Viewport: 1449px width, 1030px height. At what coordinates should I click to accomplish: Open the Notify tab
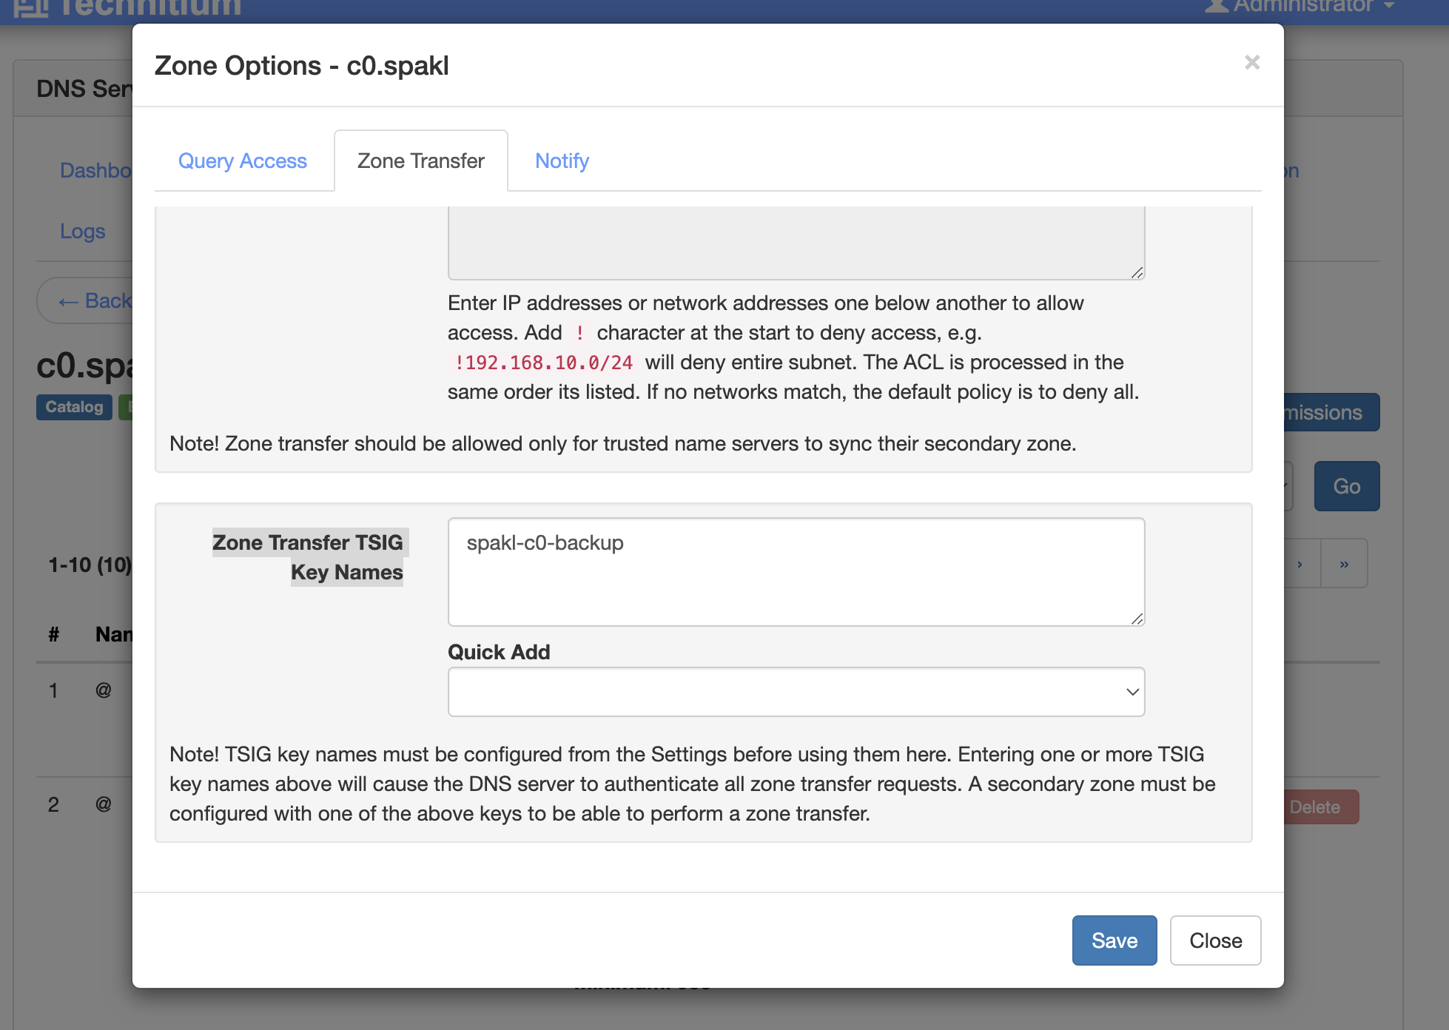[x=562, y=161]
